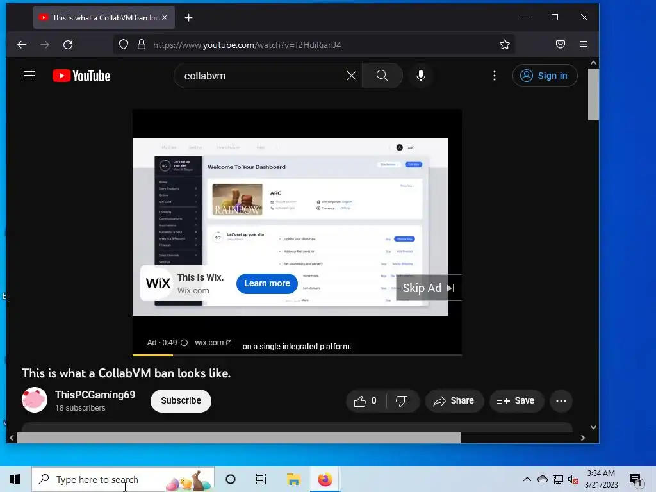Clear the collabvm search text

pos(352,76)
